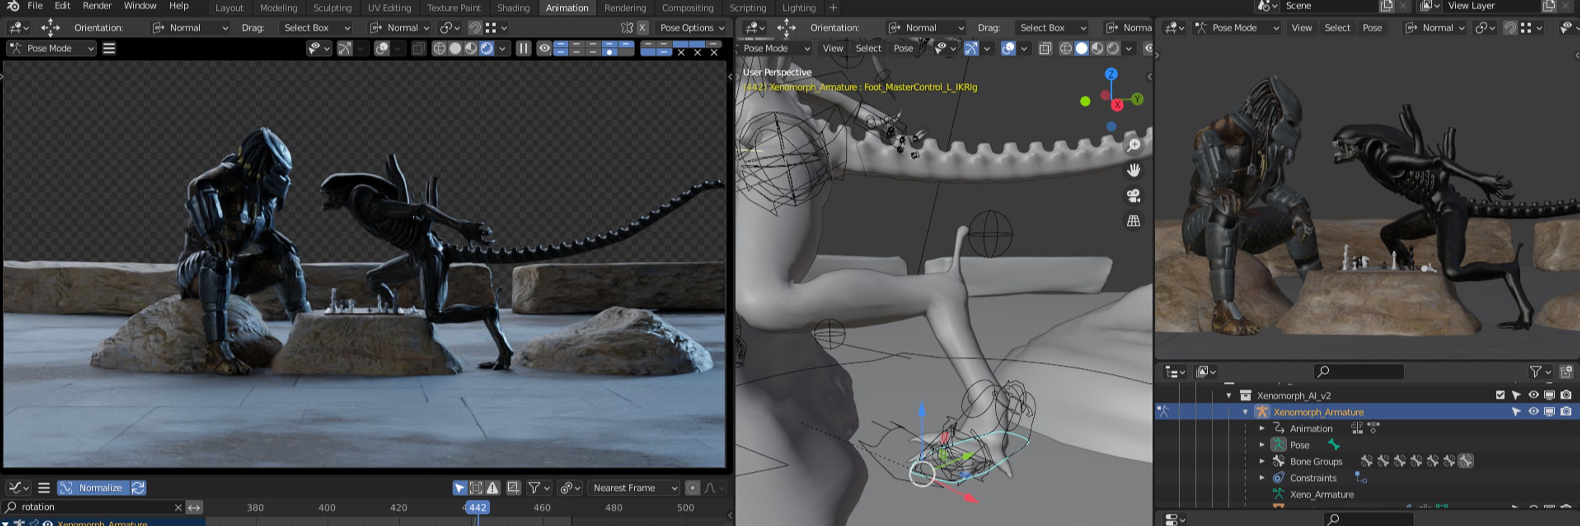The width and height of the screenshot is (1580, 526).
Task: Click the arrow select icon in graph editor header
Action: 459,488
